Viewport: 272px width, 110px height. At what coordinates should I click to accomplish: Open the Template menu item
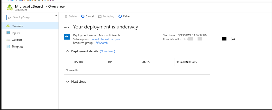coord(18,47)
